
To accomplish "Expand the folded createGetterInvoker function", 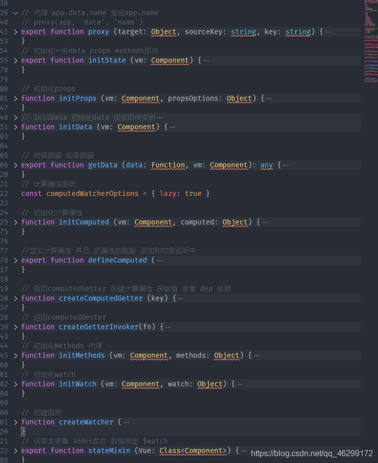I will pos(15,327).
